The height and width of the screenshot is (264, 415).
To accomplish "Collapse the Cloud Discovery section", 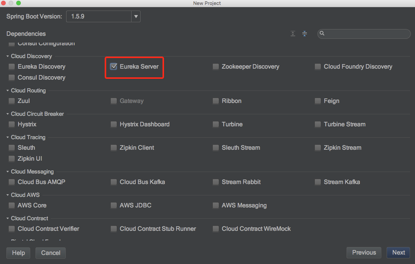I will point(8,56).
